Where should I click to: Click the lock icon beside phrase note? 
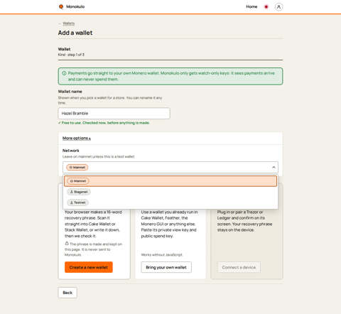pos(67,244)
